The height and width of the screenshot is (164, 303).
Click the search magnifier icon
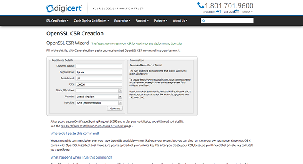204,21
